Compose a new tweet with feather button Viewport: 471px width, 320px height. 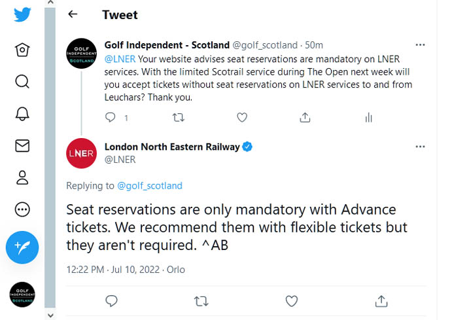pyautogui.click(x=22, y=247)
